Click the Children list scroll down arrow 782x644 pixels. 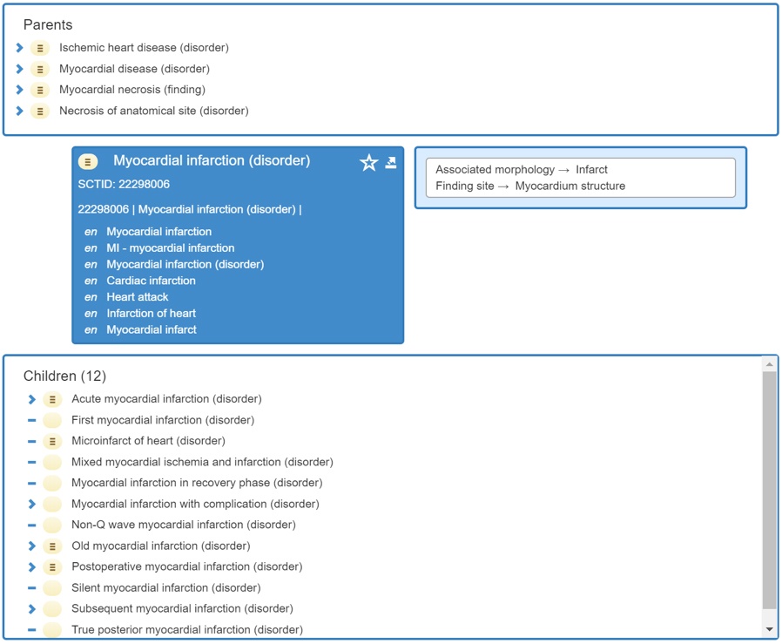click(x=770, y=629)
